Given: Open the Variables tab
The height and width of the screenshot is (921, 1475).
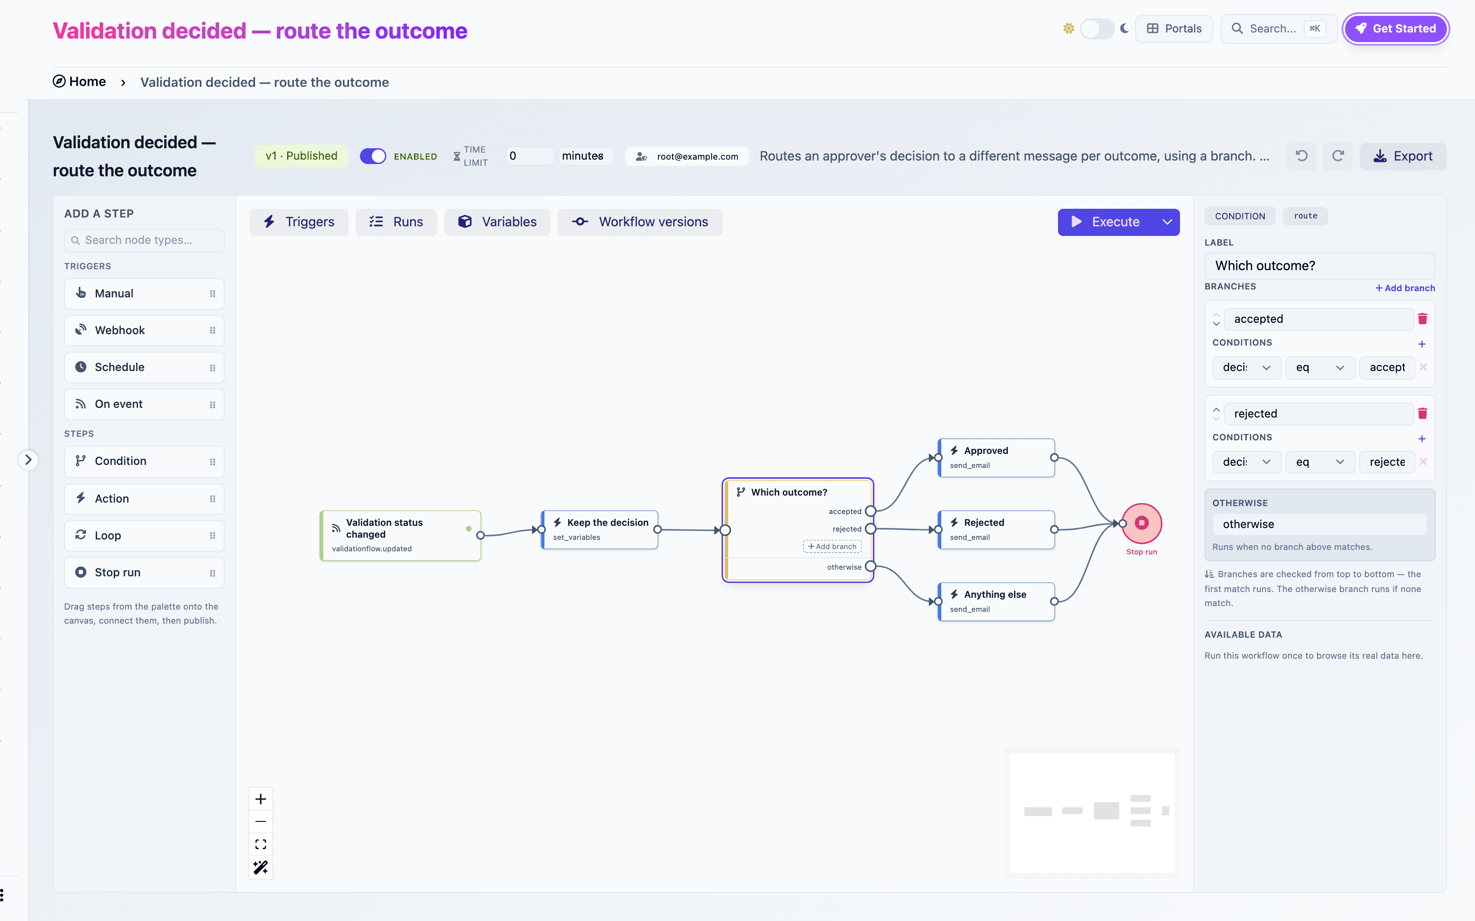Looking at the screenshot, I should (497, 222).
